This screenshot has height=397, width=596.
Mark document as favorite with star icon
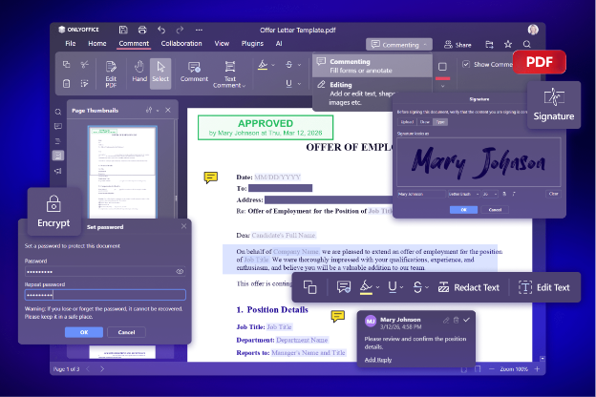(508, 45)
